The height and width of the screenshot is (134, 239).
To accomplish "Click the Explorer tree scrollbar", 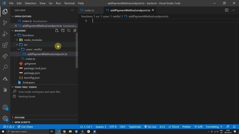I will click(77, 51).
